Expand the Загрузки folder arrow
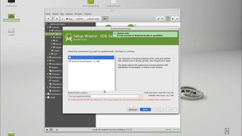 tap(48, 74)
